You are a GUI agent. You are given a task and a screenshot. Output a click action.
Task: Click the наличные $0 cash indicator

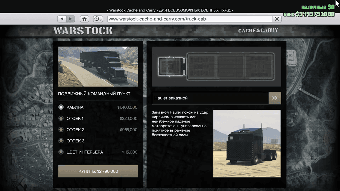pos(318,7)
